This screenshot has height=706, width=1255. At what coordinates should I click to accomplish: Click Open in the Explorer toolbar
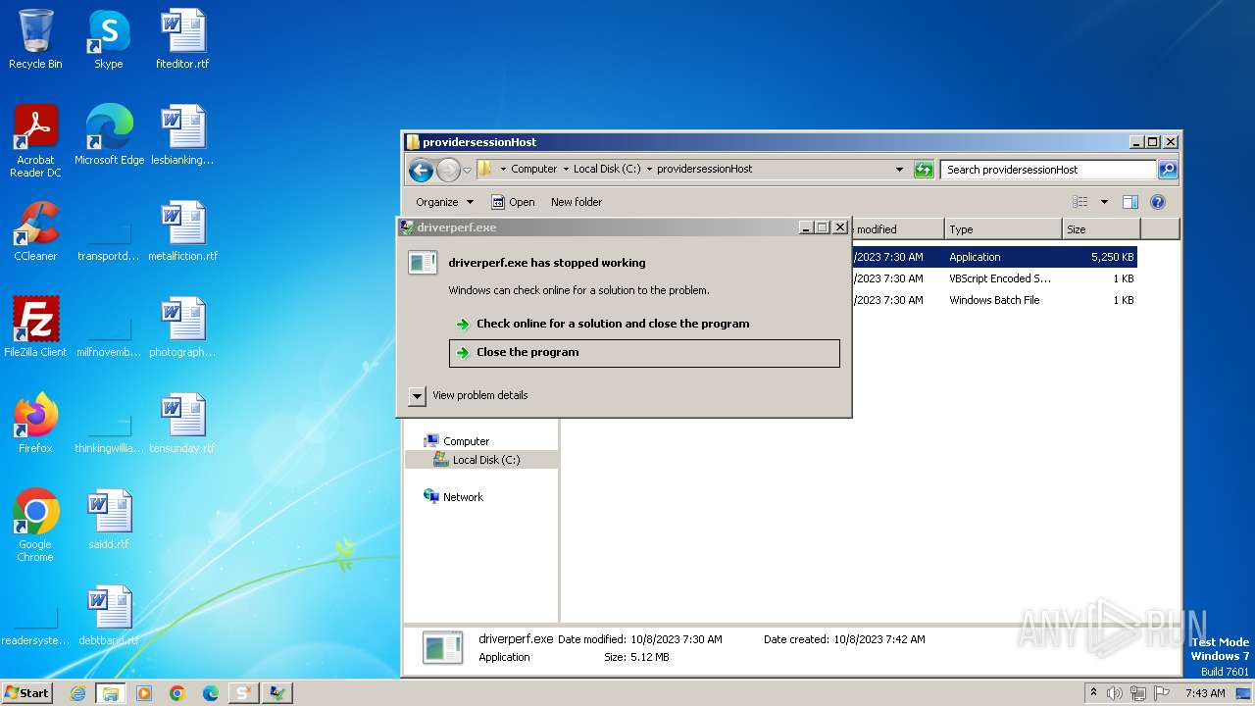pyautogui.click(x=513, y=202)
